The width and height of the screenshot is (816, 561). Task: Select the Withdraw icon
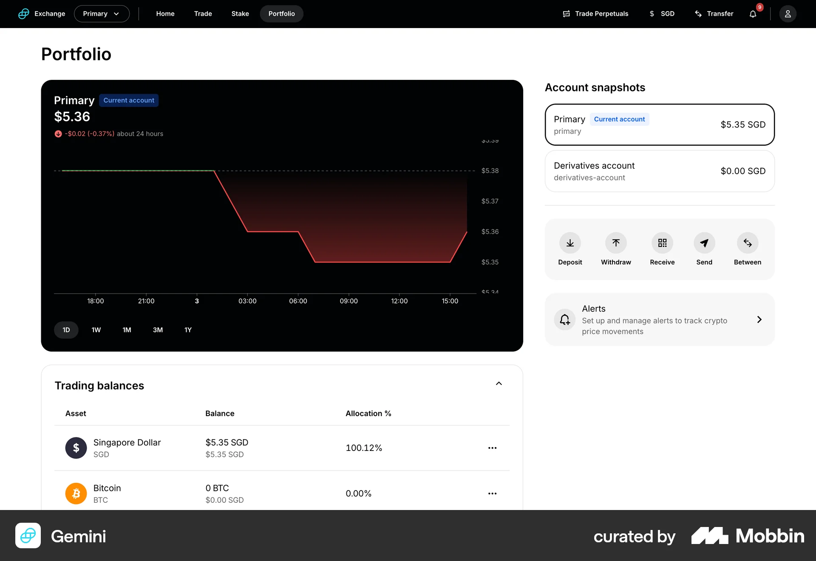click(616, 243)
